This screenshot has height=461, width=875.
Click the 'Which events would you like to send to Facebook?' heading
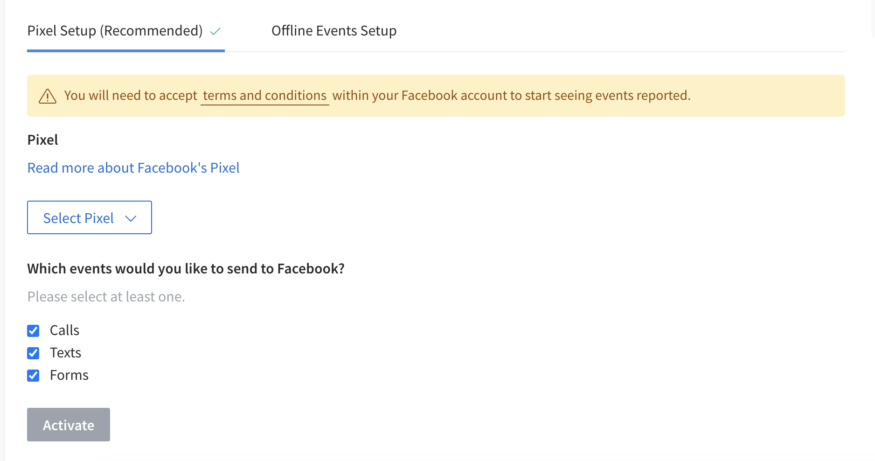tap(186, 269)
